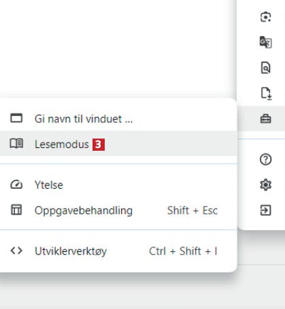Open find-in-page document search icon
Screen dimensions: 285x309
click(265, 68)
